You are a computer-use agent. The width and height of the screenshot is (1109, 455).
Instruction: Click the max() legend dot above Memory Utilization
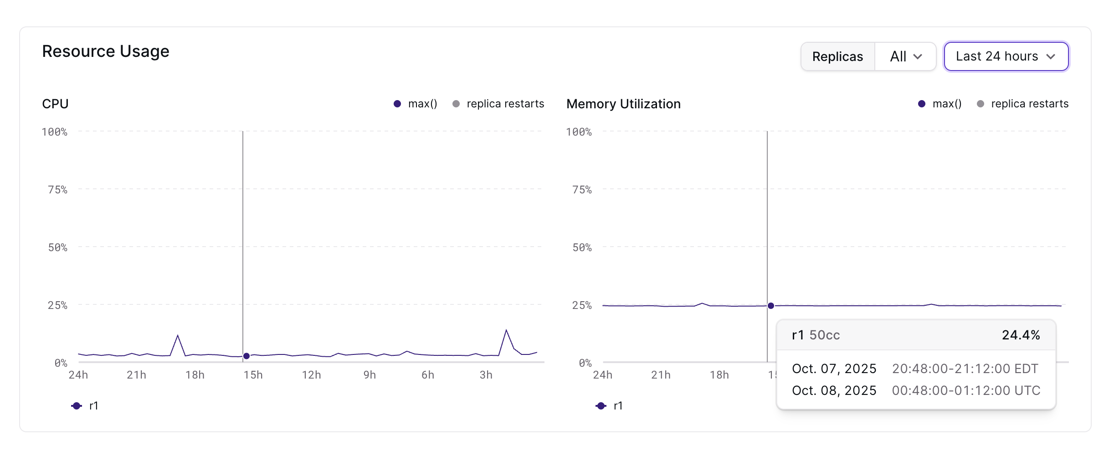[x=921, y=104]
